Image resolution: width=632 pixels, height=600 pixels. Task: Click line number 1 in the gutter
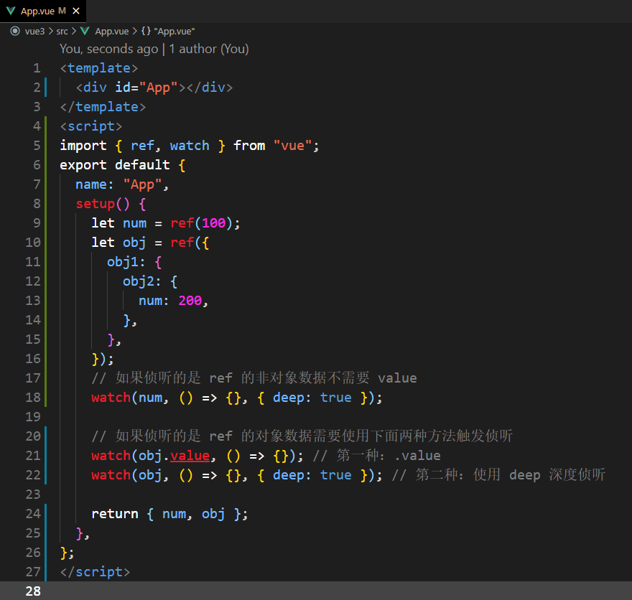37,68
